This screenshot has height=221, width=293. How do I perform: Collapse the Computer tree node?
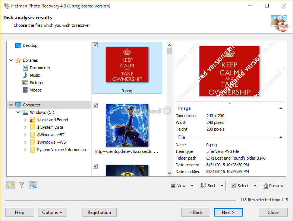point(11,105)
